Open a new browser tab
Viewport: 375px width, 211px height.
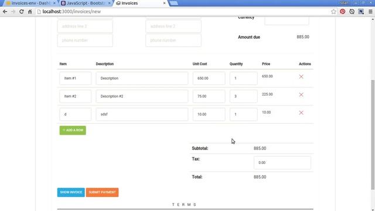[174, 3]
